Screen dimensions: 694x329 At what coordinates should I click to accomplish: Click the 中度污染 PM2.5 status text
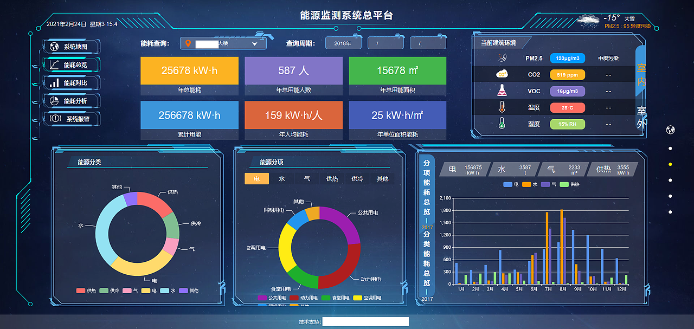point(608,58)
